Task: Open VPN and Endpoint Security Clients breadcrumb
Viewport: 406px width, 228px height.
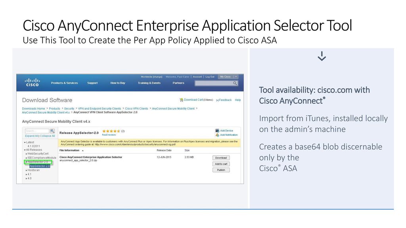Action: tap(100, 109)
